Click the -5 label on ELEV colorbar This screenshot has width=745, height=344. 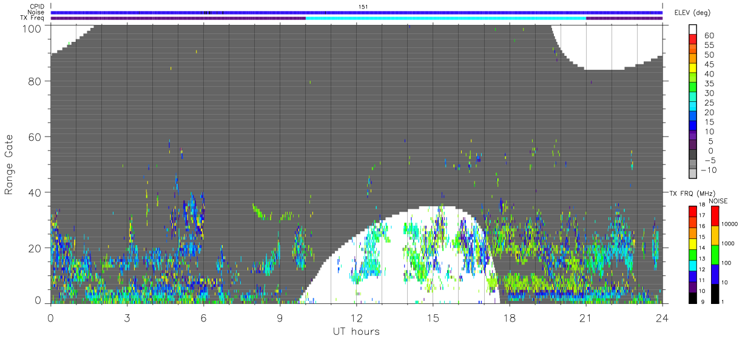click(710, 161)
